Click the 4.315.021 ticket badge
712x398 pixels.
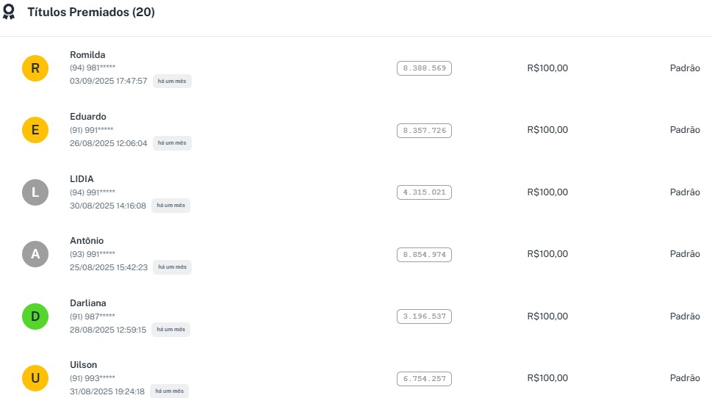[424, 192]
